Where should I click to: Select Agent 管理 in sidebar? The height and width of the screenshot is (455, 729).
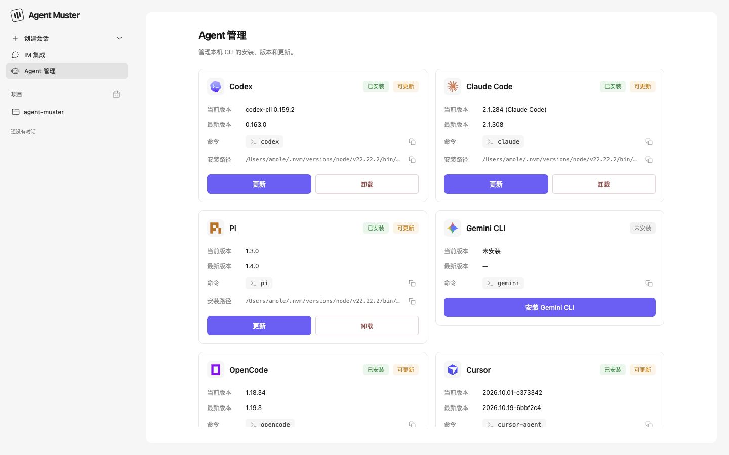point(67,71)
